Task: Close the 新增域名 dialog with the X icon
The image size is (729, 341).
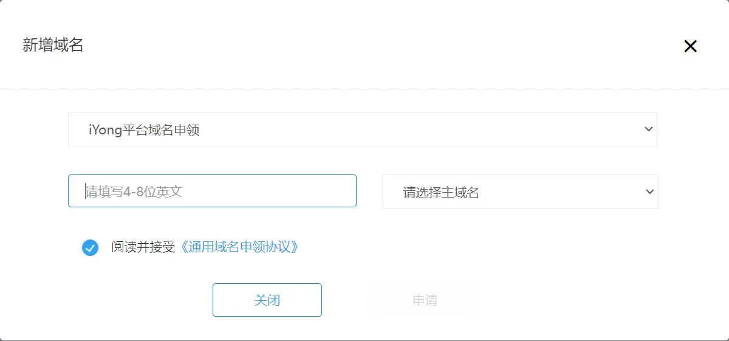Action: tap(690, 46)
